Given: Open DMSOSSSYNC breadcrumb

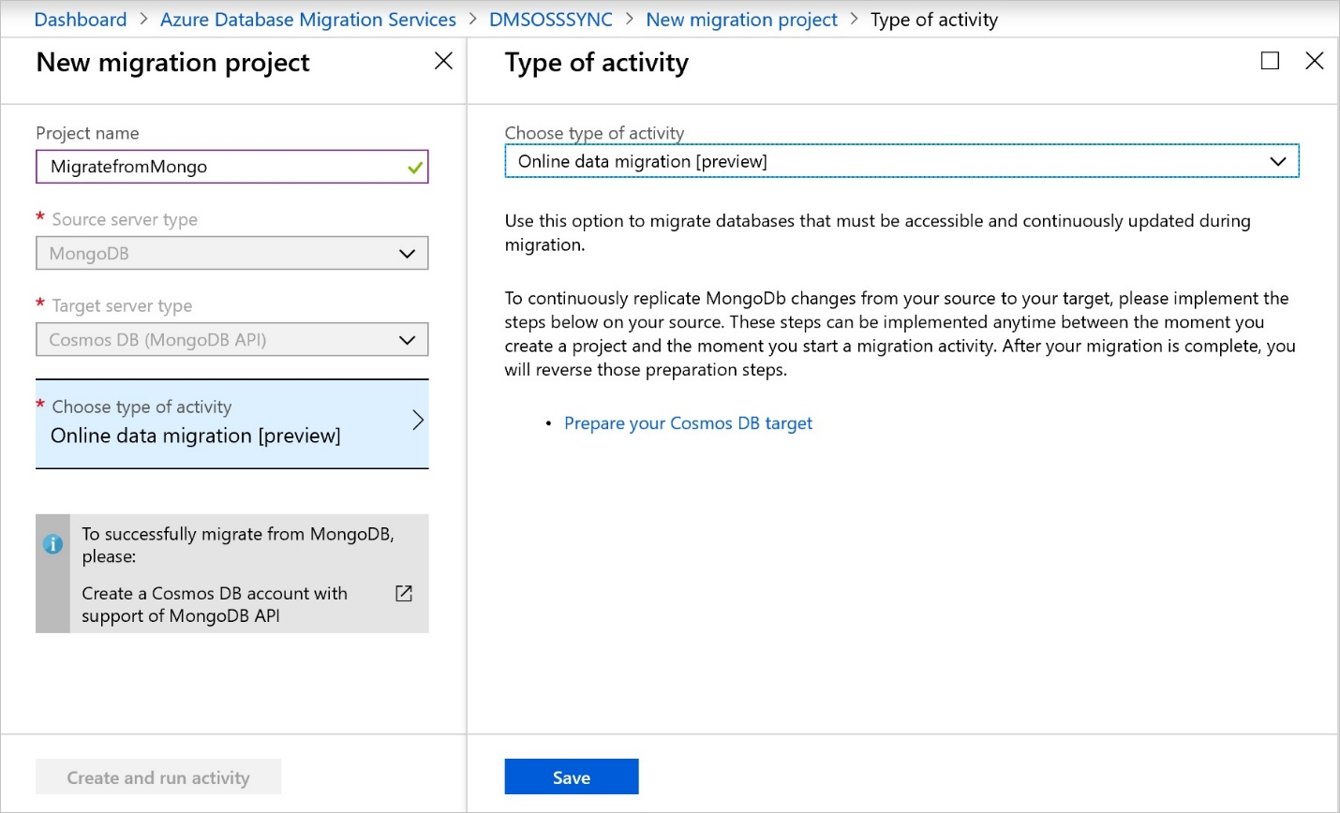Looking at the screenshot, I should pos(551,20).
